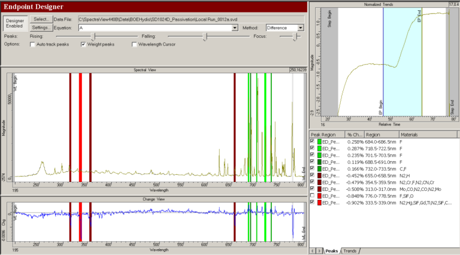Open the Method dropdown set to Difference

pyautogui.click(x=300, y=28)
